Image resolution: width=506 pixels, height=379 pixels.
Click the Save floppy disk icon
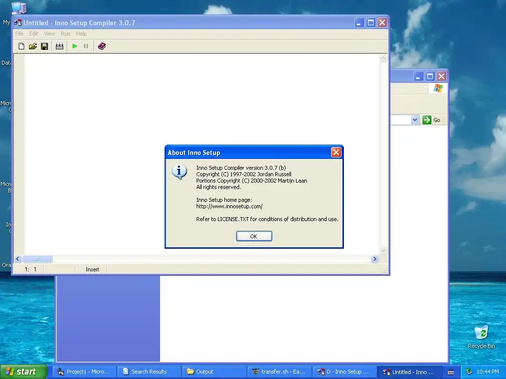(x=44, y=46)
